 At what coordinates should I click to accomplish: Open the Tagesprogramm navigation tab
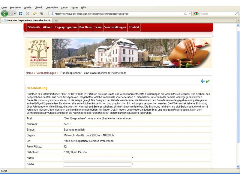click(66, 27)
